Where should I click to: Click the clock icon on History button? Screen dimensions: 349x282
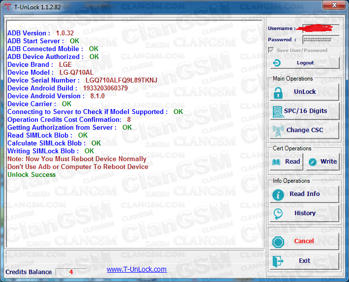pos(278,214)
